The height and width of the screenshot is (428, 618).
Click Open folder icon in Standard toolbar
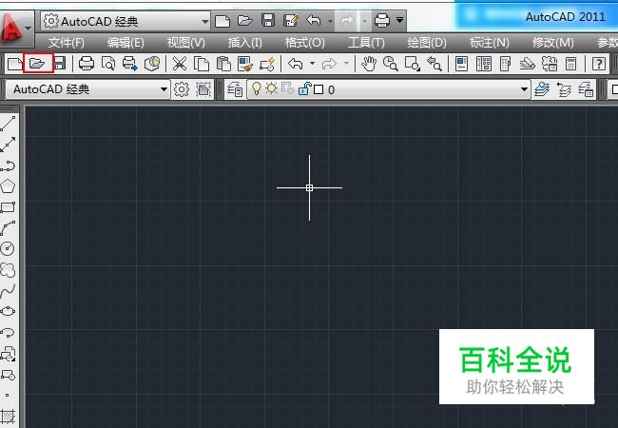[37, 64]
